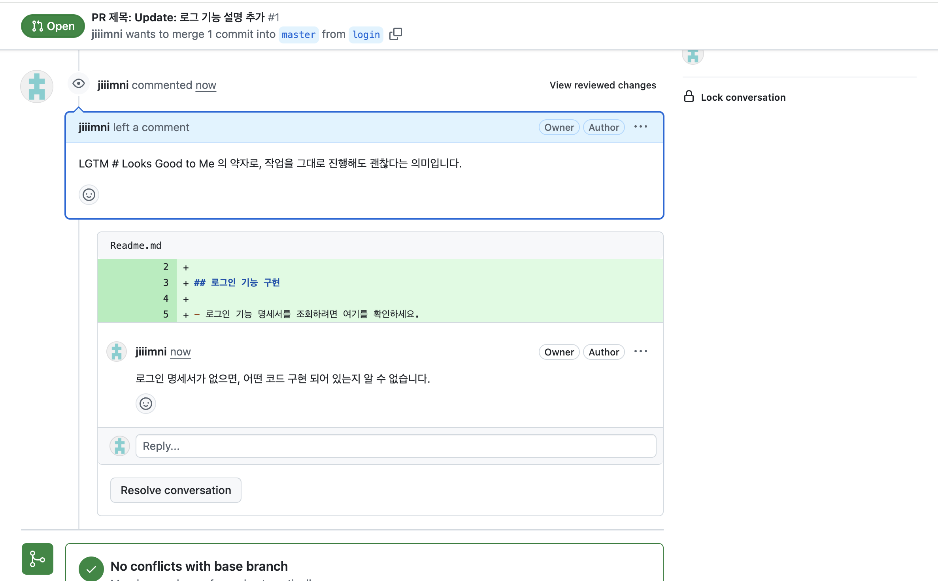This screenshot has height=581, width=938.
Task: Open jiiimni's large avatar at timeline
Action: (x=37, y=86)
